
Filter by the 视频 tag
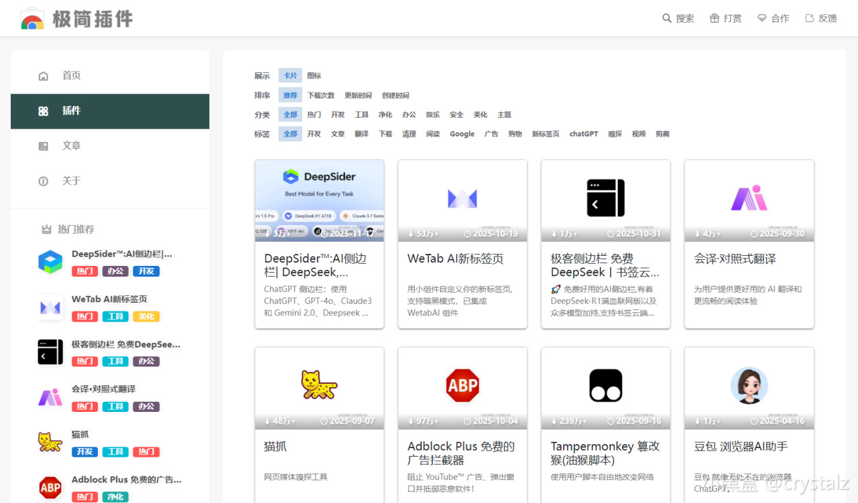(x=639, y=134)
